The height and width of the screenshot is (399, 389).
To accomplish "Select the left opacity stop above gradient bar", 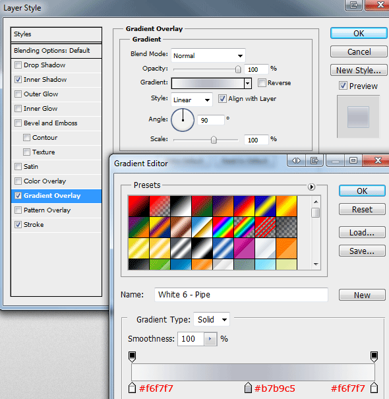I will 132,357.
